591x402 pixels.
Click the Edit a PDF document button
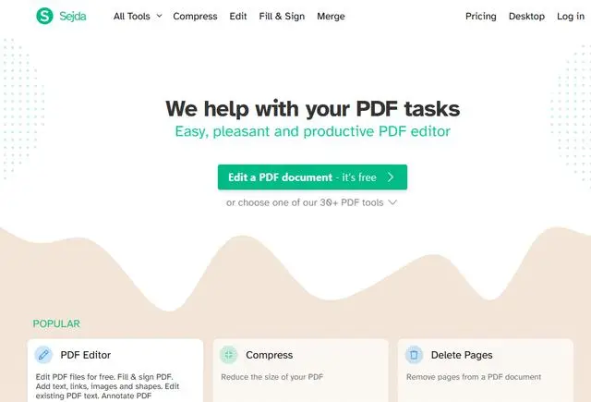tap(312, 177)
